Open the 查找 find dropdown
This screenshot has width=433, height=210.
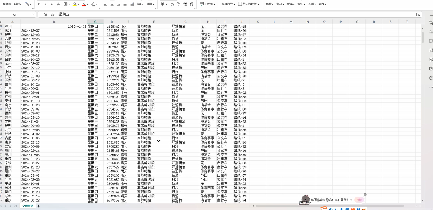(x=322, y=4)
